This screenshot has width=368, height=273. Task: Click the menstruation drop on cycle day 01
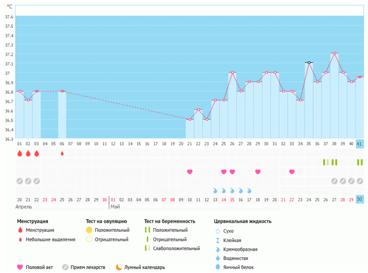(x=20, y=154)
